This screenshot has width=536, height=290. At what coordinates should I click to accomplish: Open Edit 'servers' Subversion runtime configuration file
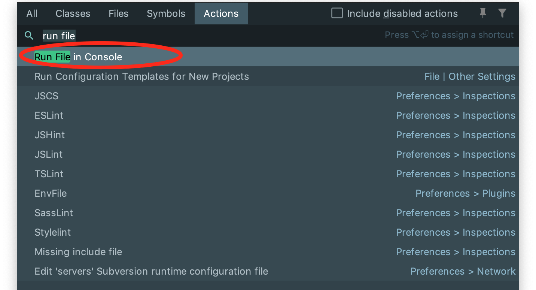click(268, 271)
